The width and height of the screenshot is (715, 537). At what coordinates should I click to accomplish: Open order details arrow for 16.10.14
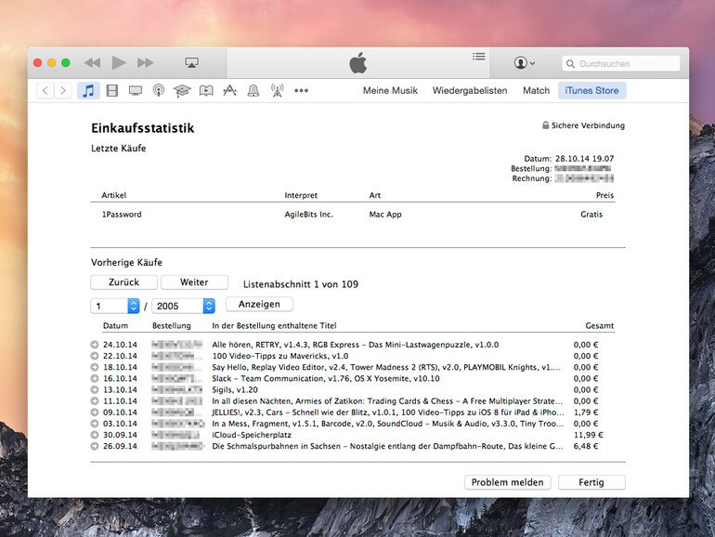(x=95, y=379)
